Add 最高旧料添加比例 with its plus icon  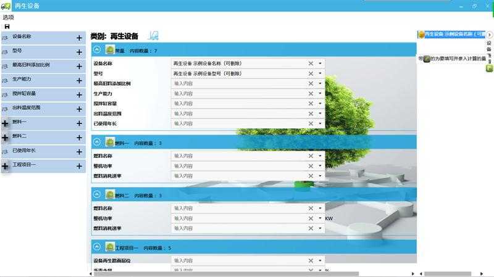[79, 67]
